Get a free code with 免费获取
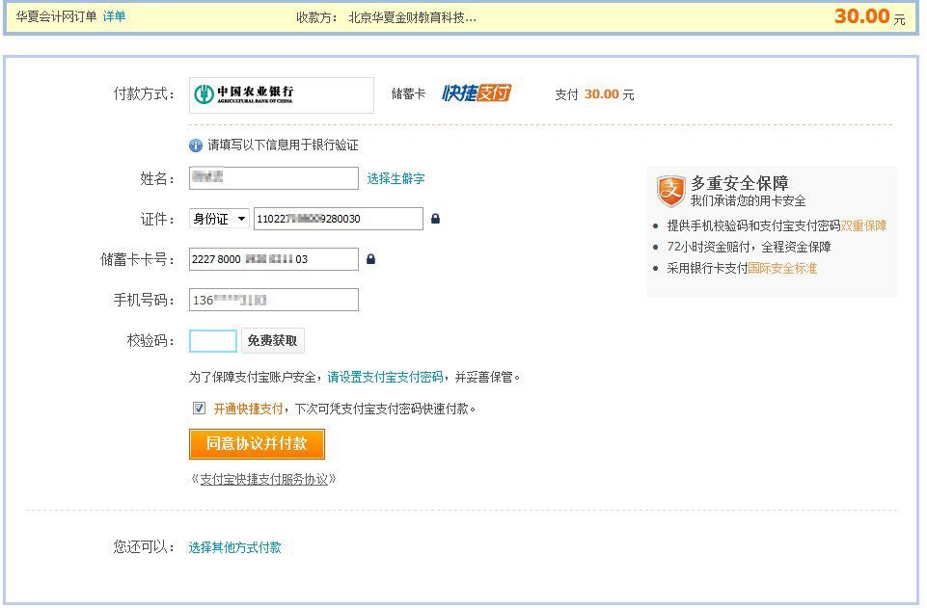This screenshot has width=927, height=608. [273, 340]
